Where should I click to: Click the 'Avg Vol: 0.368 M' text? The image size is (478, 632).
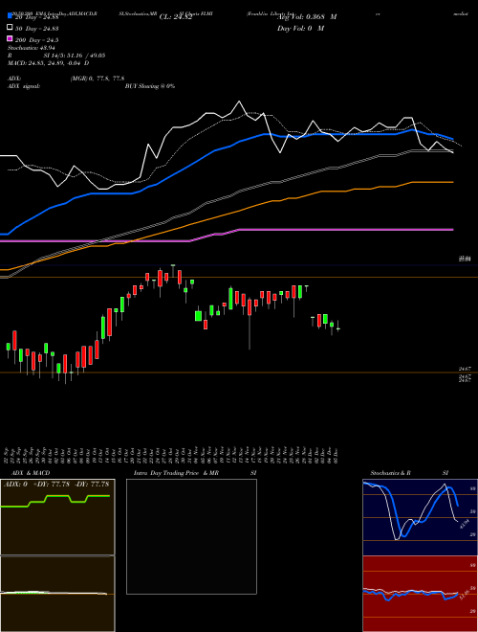[308, 17]
